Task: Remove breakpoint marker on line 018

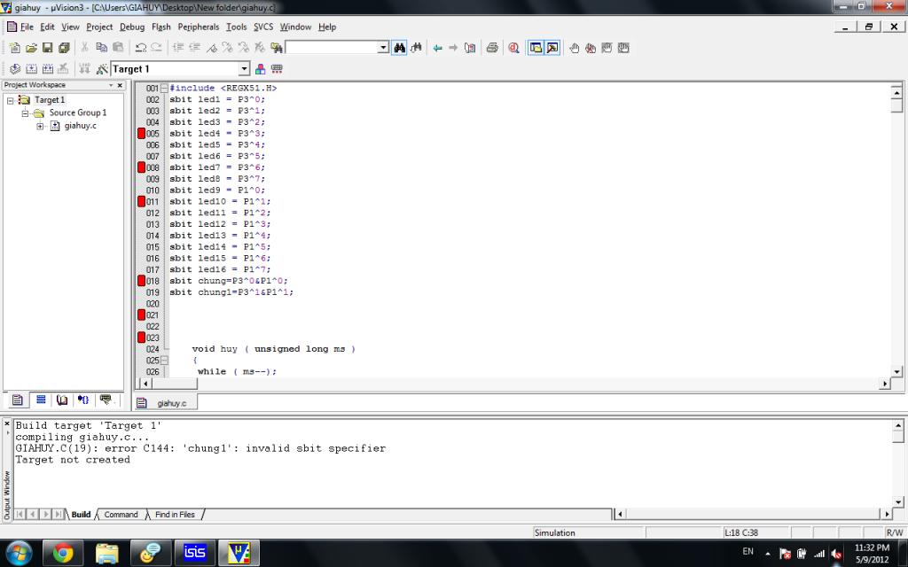Action: [141, 281]
